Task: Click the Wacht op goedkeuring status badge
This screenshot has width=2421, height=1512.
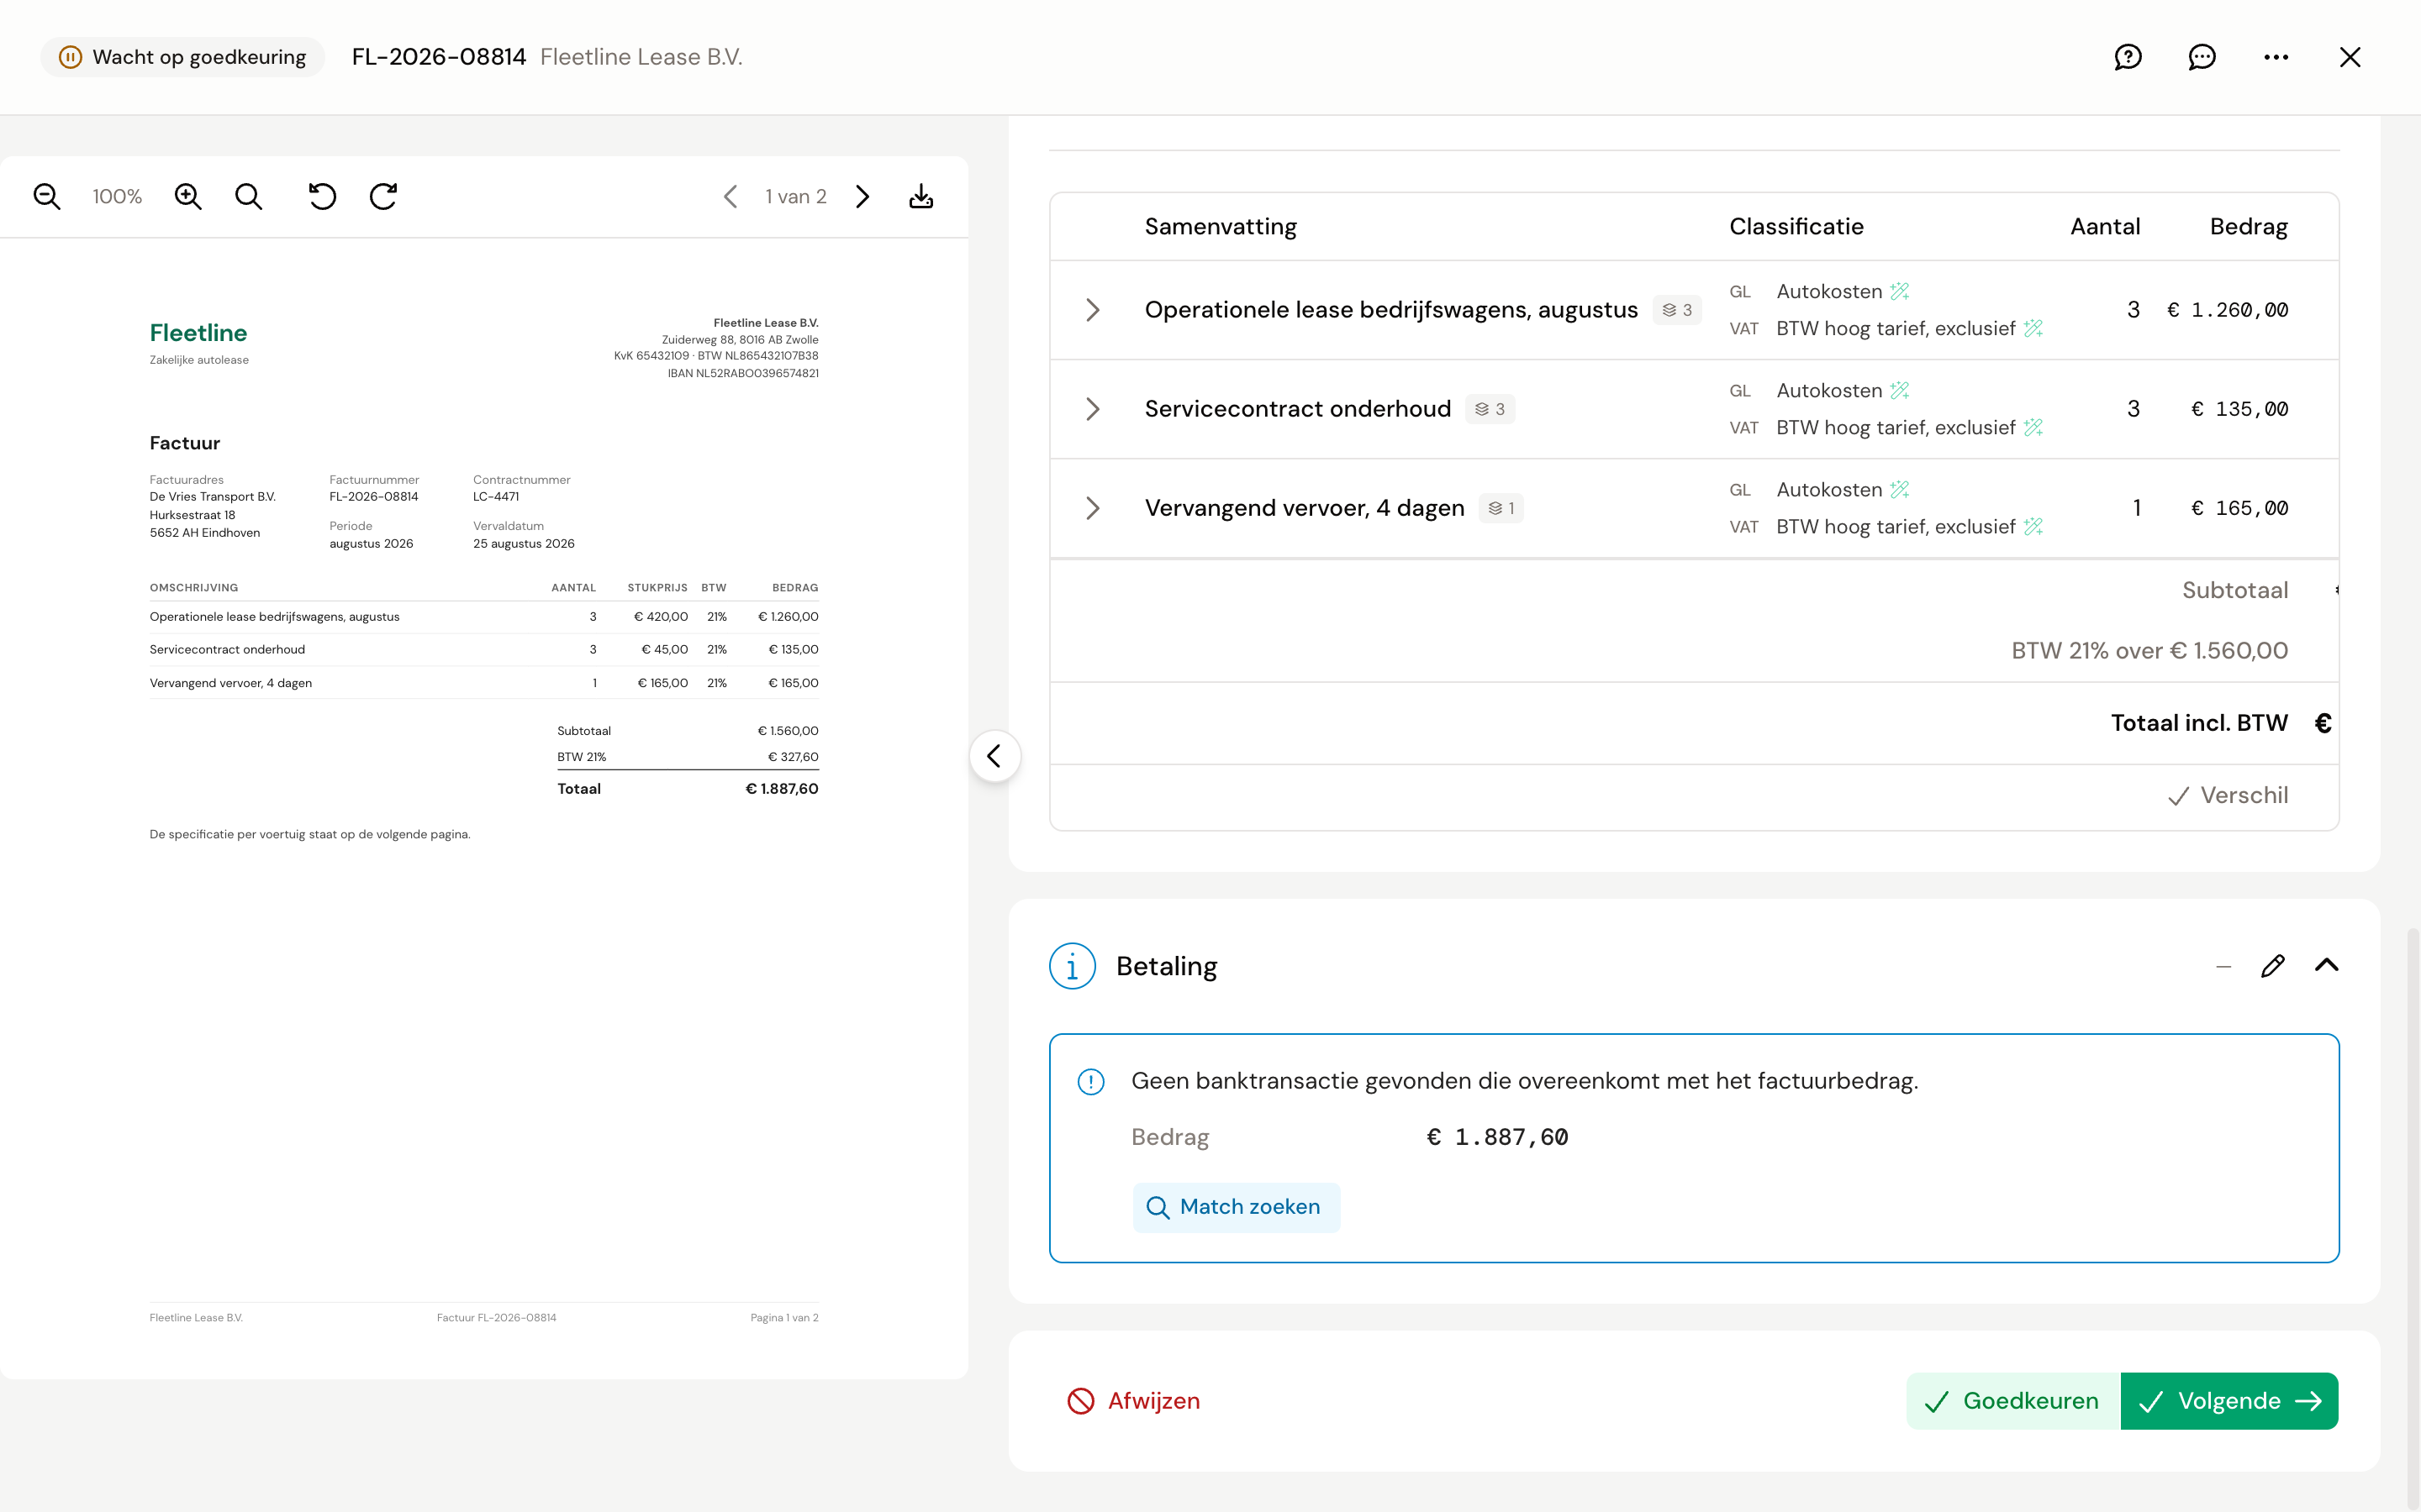Action: 182,57
